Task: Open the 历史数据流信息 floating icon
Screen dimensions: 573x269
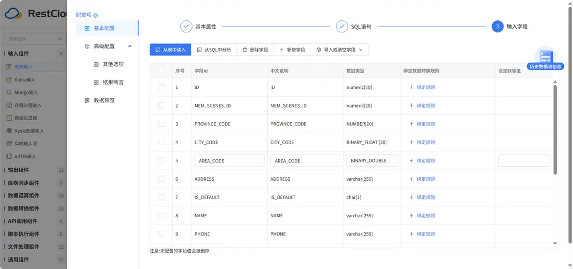Action: tap(545, 58)
